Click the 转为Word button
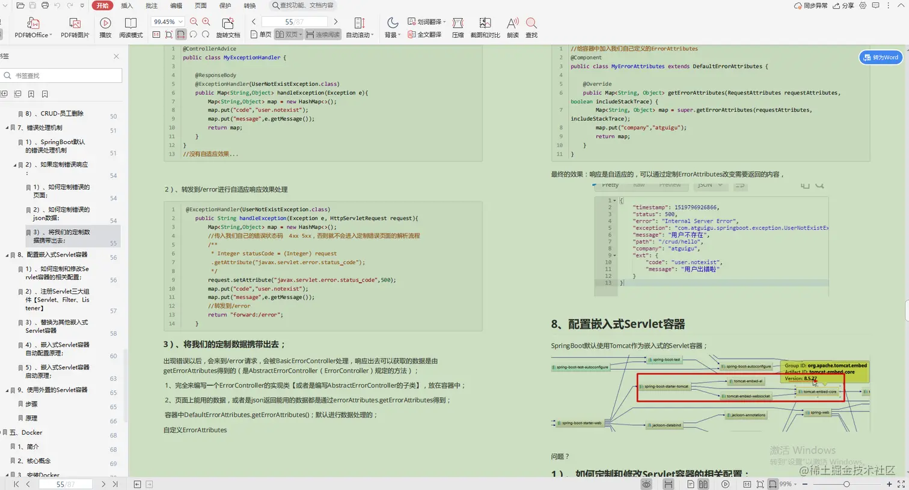 [x=881, y=58]
